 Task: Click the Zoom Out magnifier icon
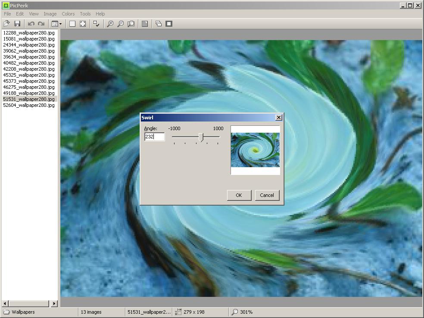(x=120, y=24)
